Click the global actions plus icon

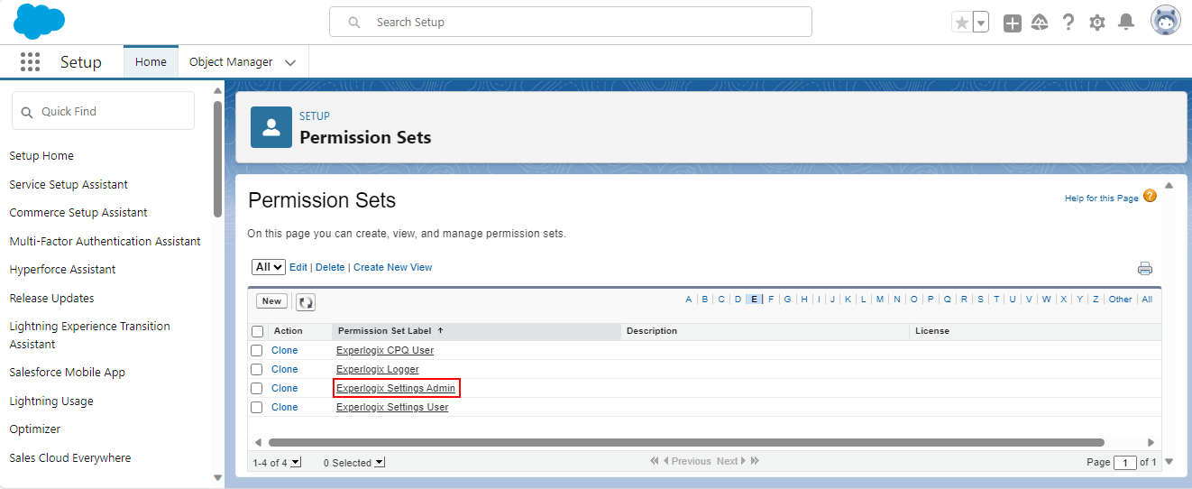(x=1013, y=23)
